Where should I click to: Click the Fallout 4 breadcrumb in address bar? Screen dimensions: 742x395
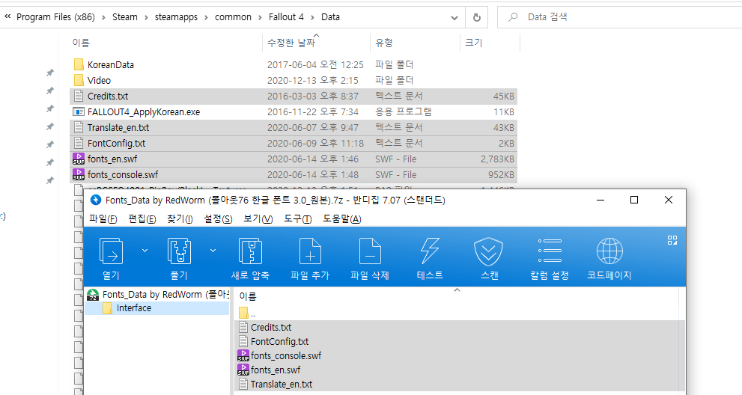[x=286, y=17]
